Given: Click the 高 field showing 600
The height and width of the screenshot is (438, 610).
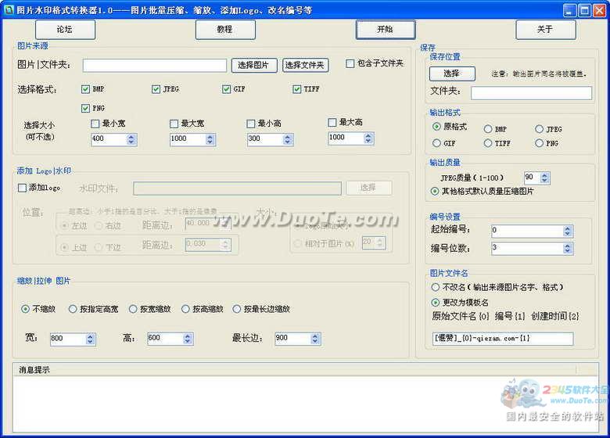Looking at the screenshot, I should 165,339.
